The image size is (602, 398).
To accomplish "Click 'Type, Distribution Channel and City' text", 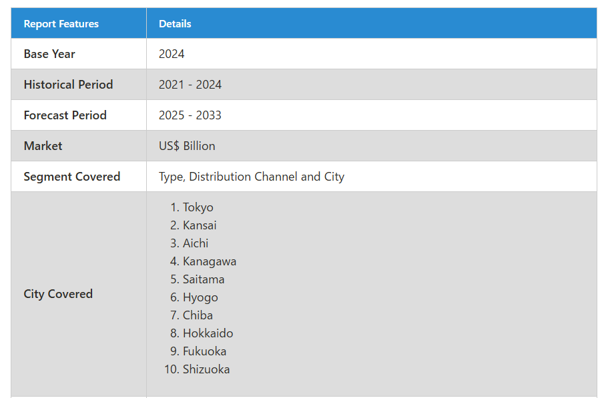I will click(x=252, y=177).
